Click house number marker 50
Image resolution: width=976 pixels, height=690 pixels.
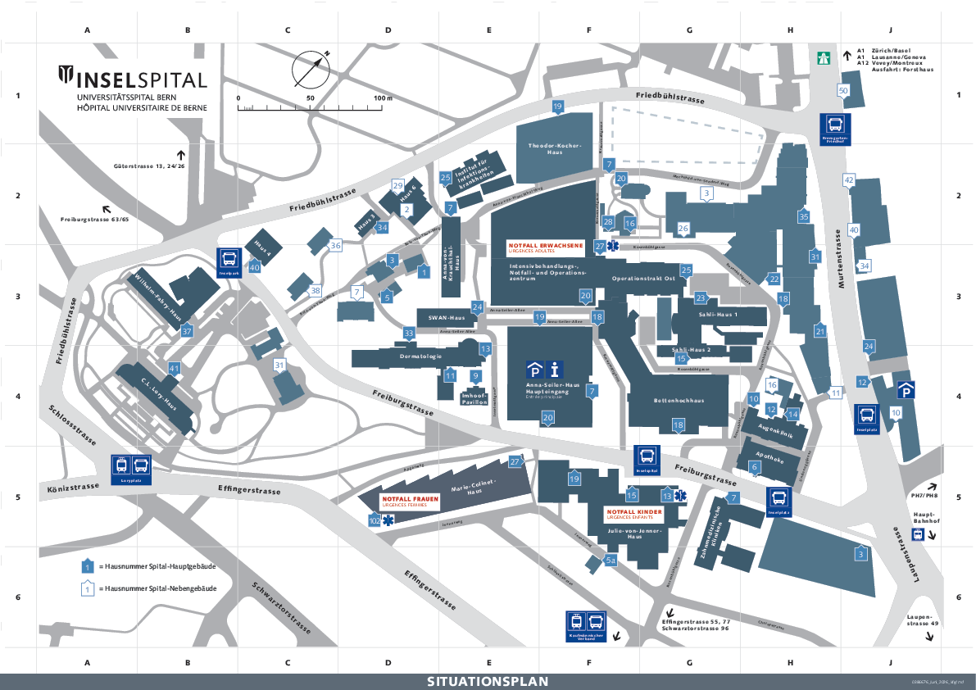pos(843,92)
